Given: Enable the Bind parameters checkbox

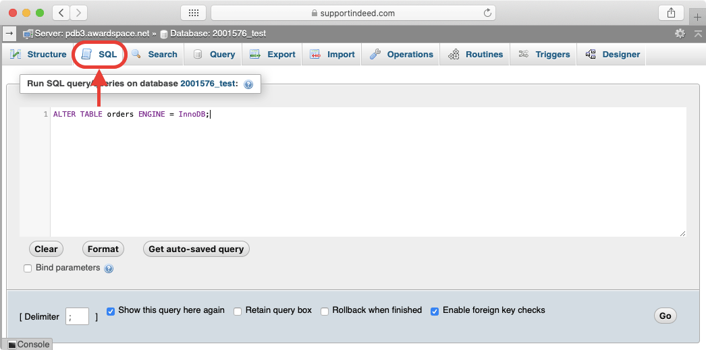Looking at the screenshot, I should [x=28, y=268].
